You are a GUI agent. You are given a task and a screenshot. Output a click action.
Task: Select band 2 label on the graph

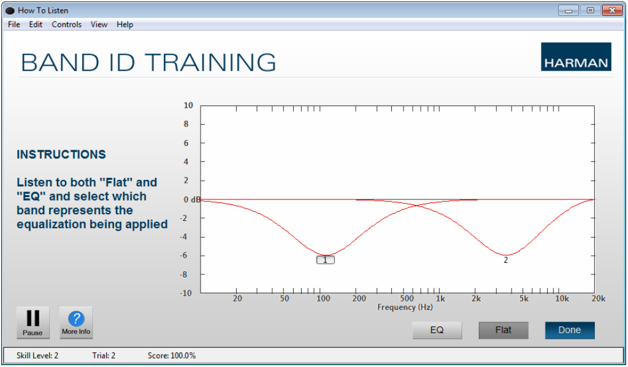tap(505, 260)
